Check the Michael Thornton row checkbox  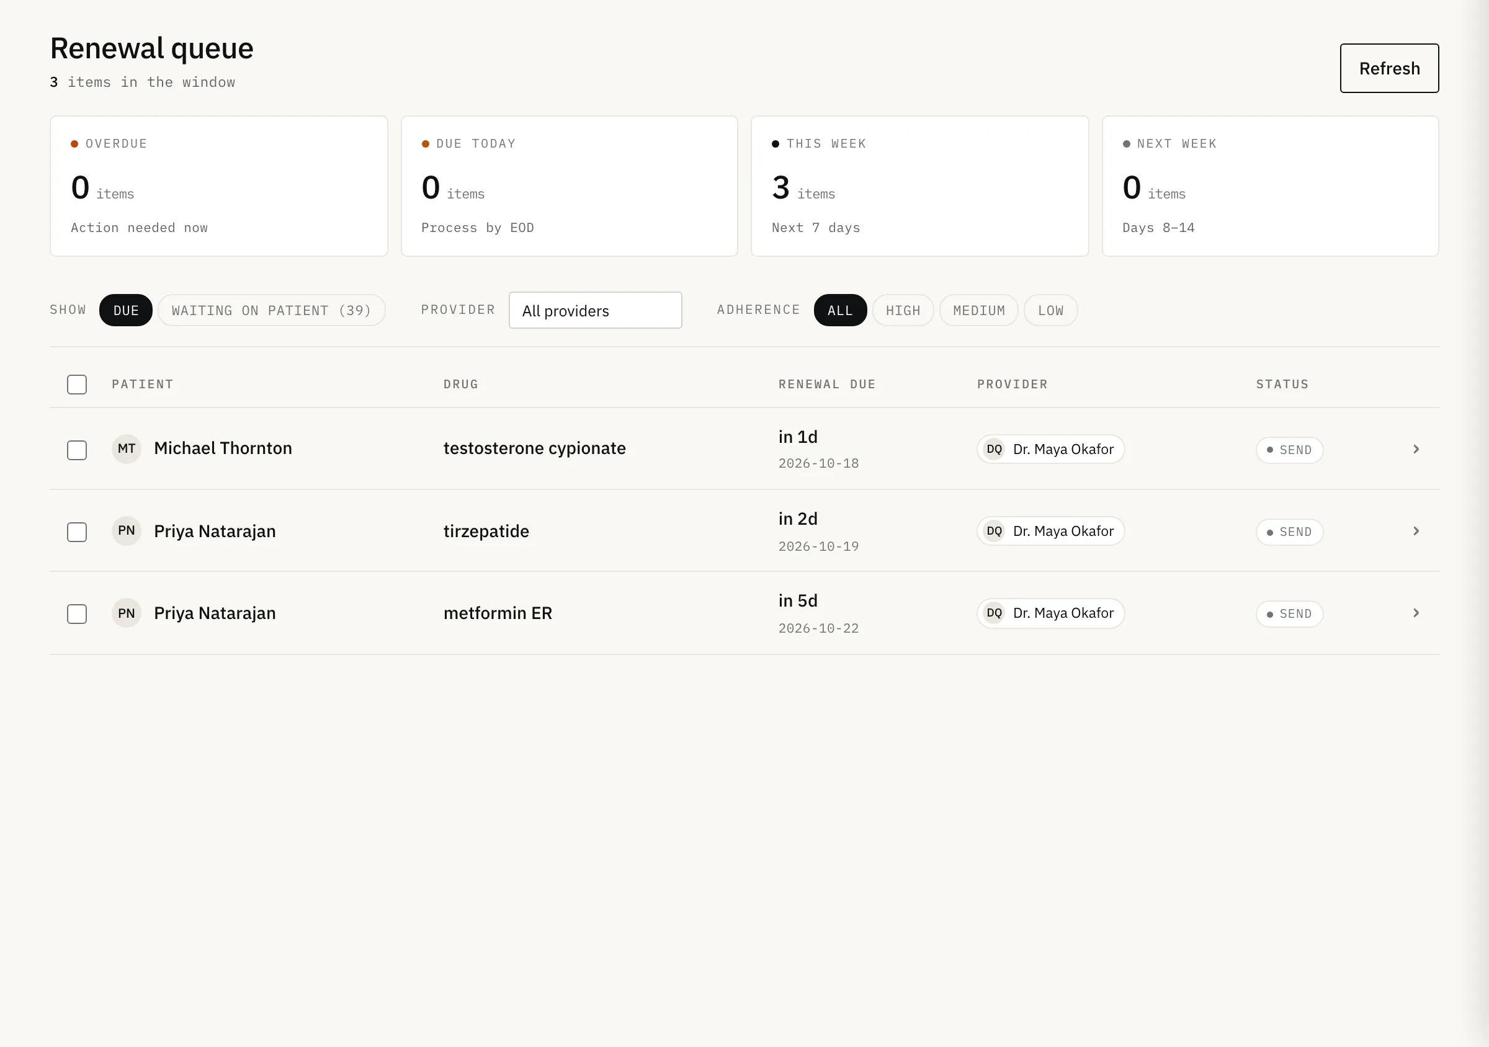(77, 450)
